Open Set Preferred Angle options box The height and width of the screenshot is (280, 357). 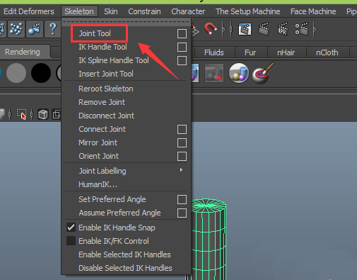click(182, 199)
